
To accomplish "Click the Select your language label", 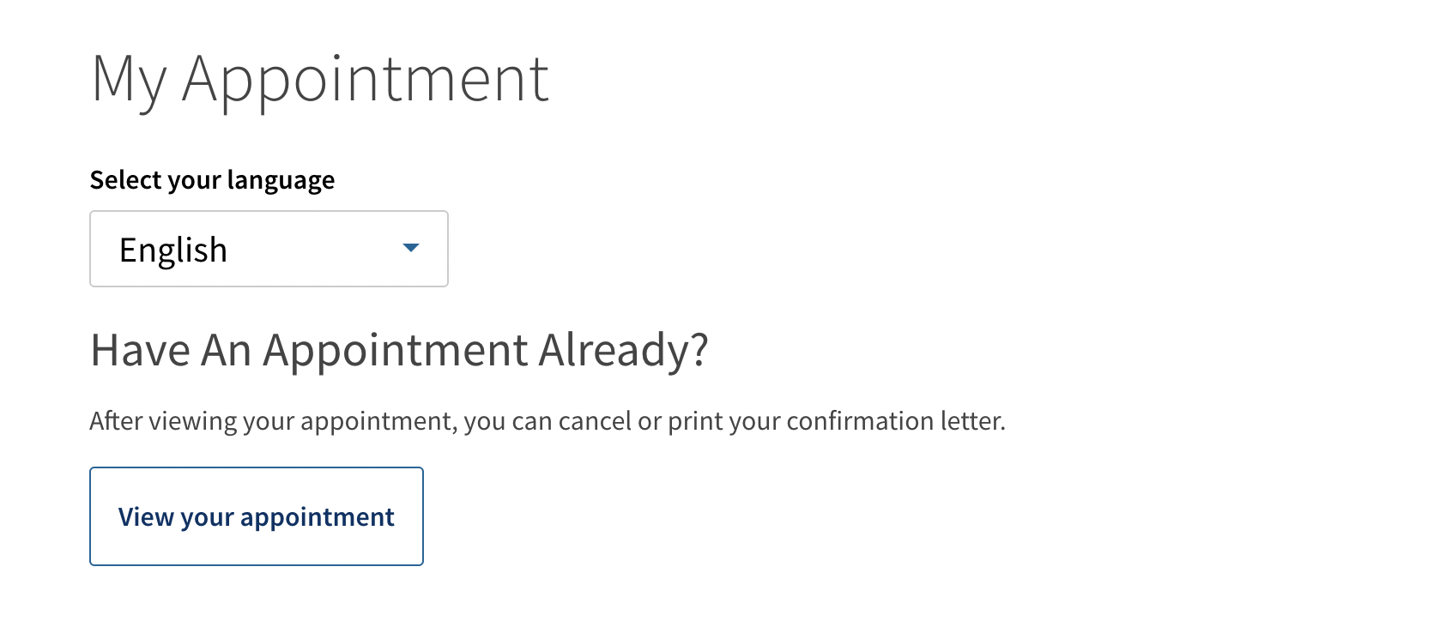I will [212, 180].
